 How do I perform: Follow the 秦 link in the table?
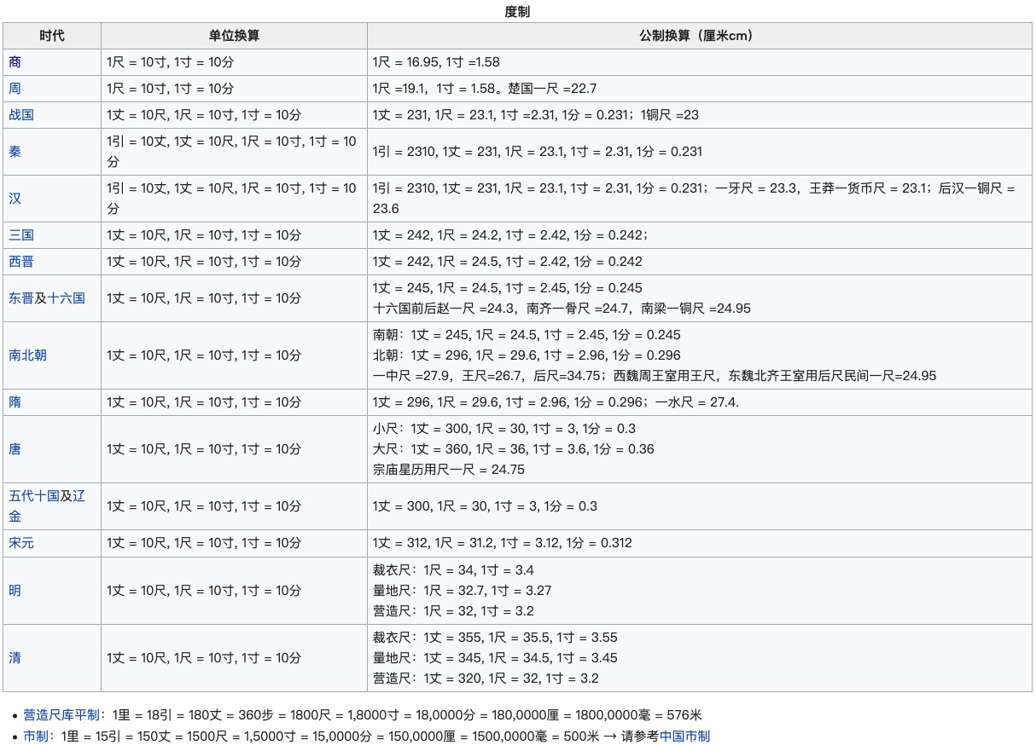click(15, 152)
